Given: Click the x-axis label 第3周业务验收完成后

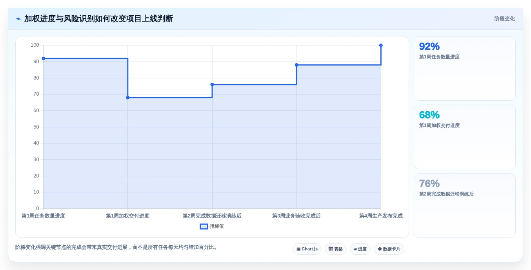Looking at the screenshot, I should coord(296,216).
